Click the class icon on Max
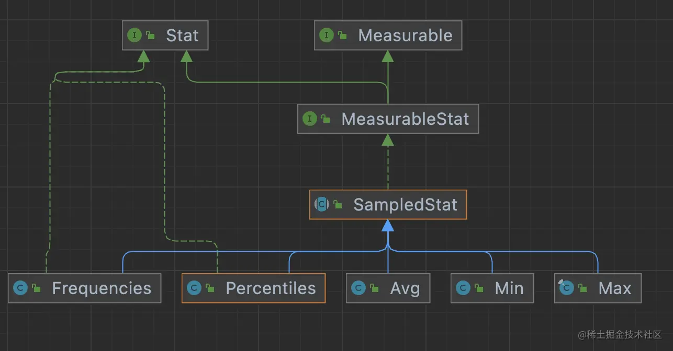This screenshot has height=351, width=673. click(566, 288)
